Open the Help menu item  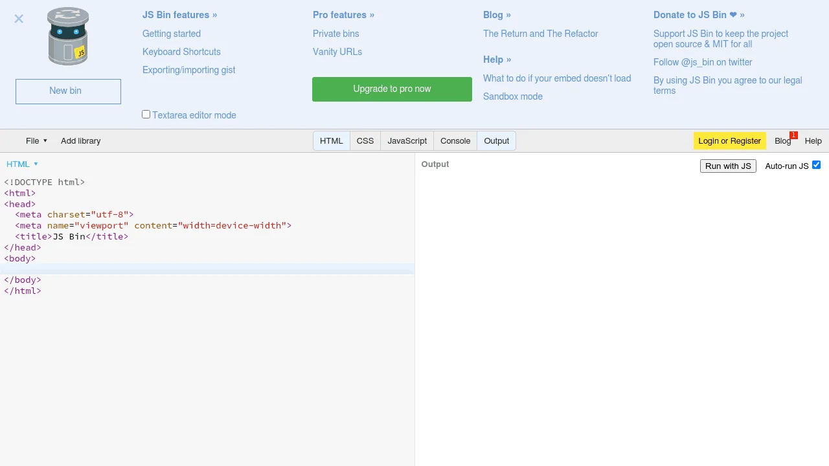(x=813, y=141)
